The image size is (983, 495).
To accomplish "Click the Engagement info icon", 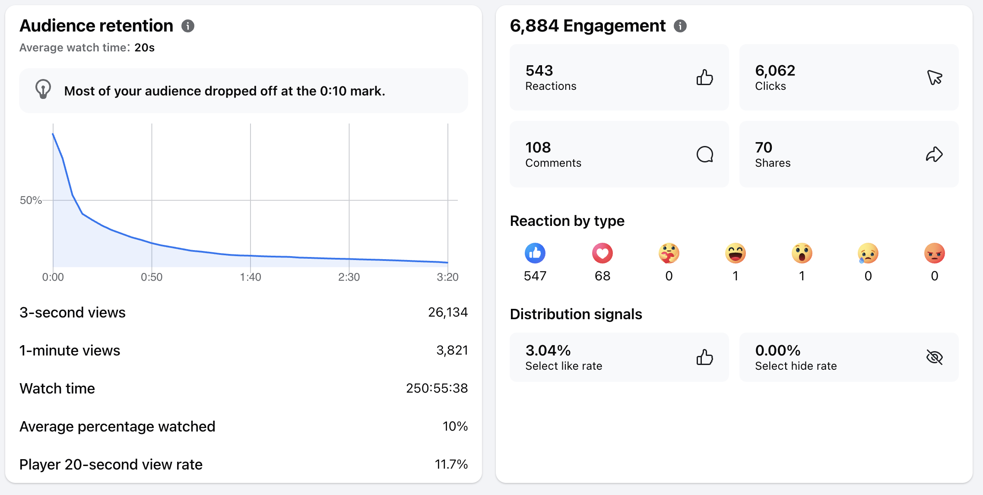I will pos(680,26).
